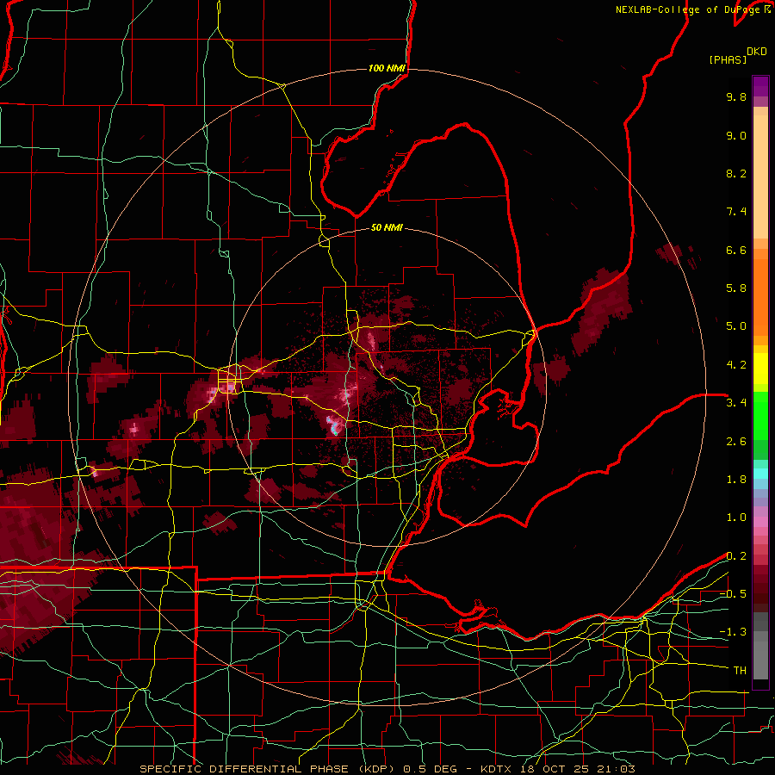Click the 5.0 value on the color scale
Screen dimensions: 775x775
coord(736,326)
